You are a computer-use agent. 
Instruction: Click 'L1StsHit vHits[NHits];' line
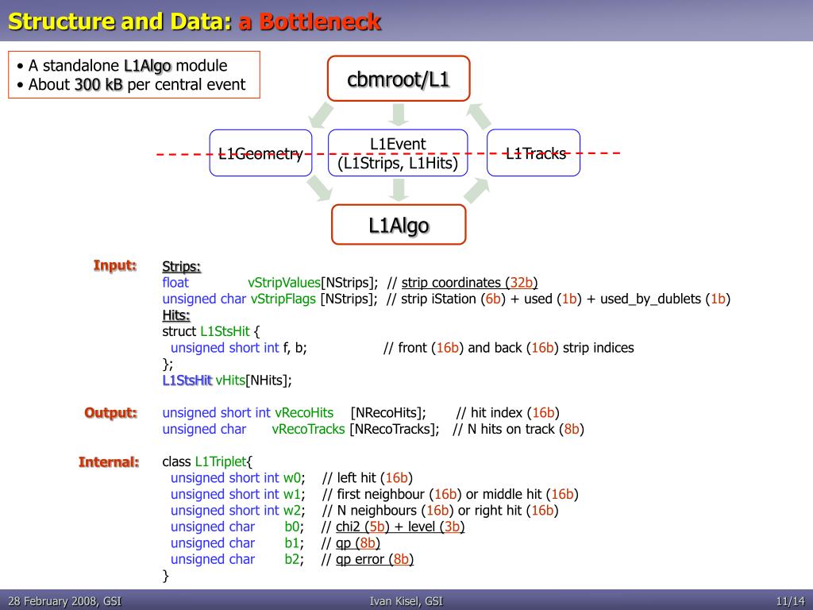coord(227,380)
